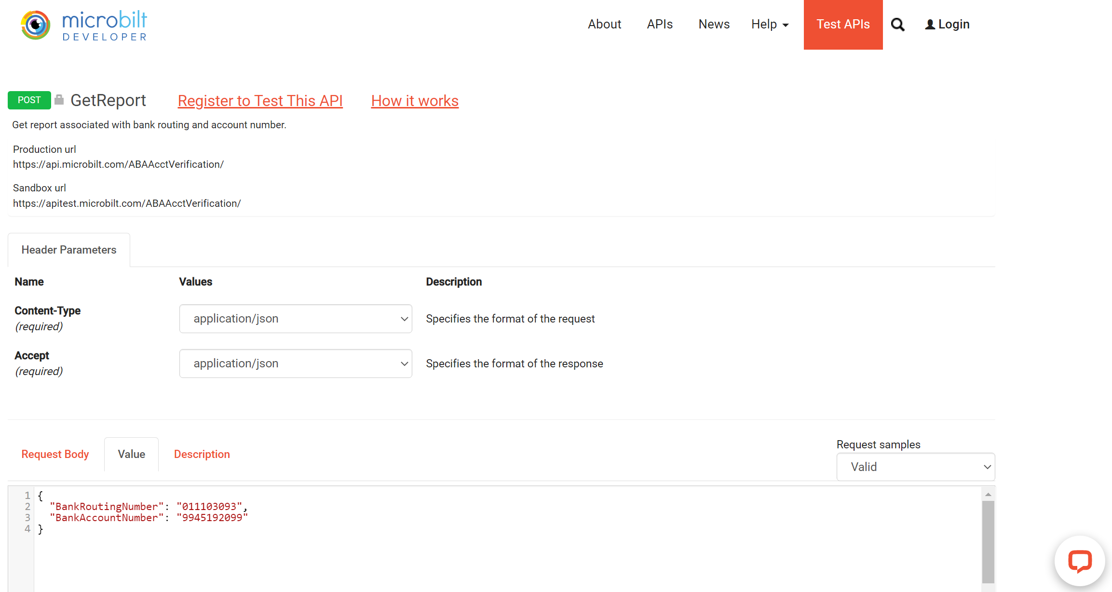Switch to the Value tab
The width and height of the screenshot is (1112, 592).
[x=131, y=454]
